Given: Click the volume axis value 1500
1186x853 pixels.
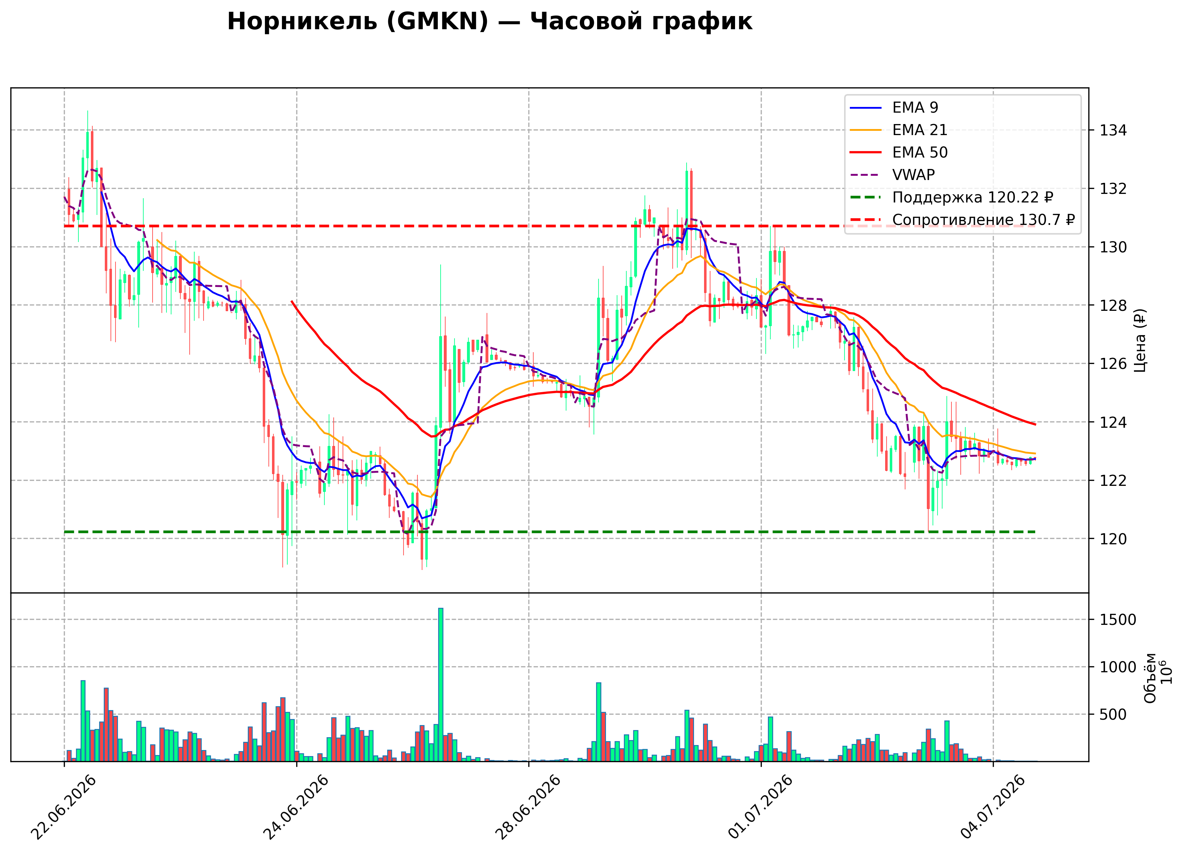Looking at the screenshot, I should [1118, 620].
